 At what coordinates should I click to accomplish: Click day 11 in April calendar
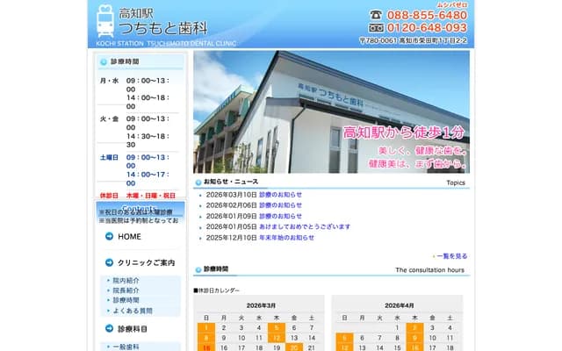click(450, 338)
